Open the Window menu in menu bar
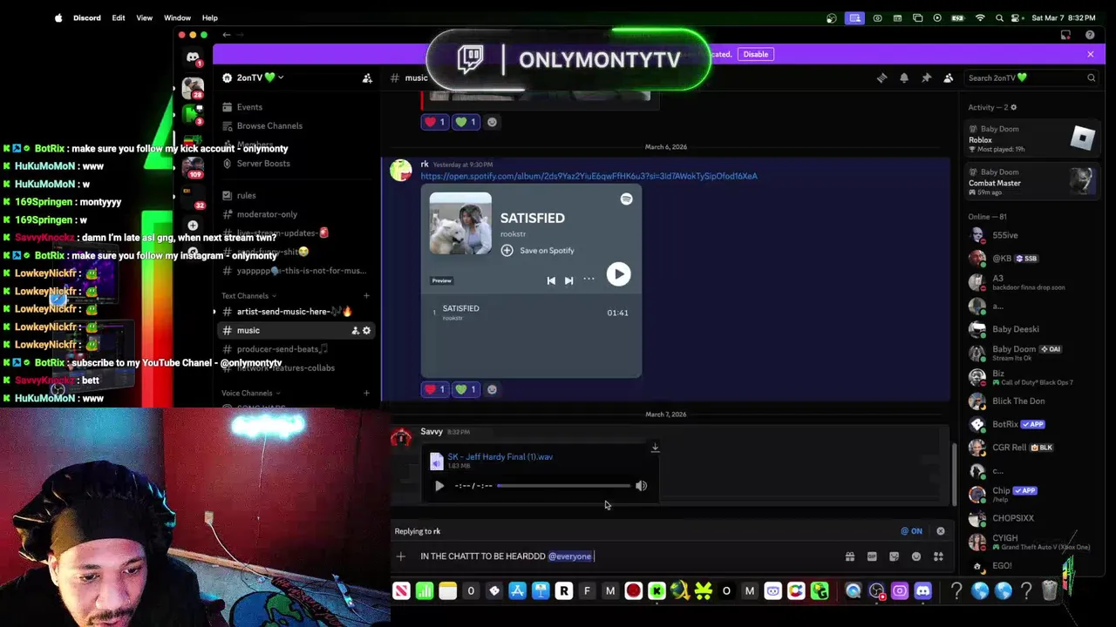This screenshot has height=627, width=1116. (177, 17)
